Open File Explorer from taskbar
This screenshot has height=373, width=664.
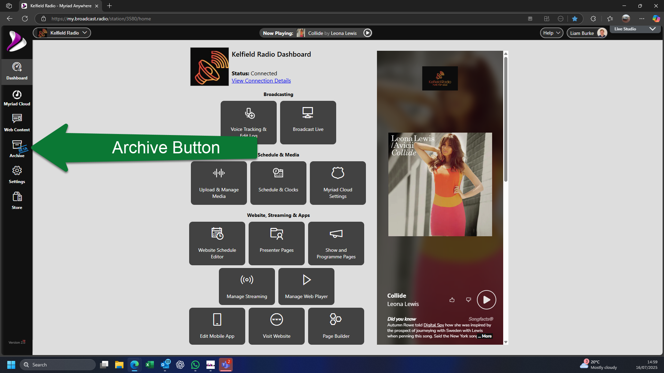click(x=119, y=365)
